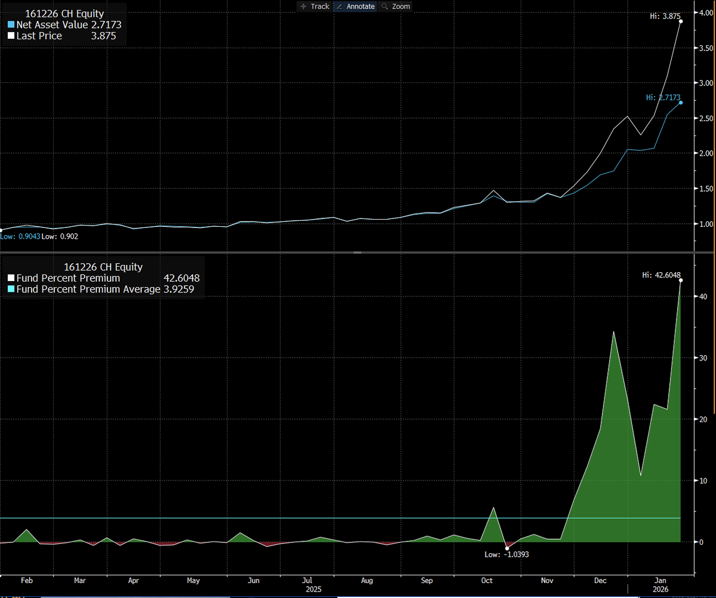This screenshot has height=598, width=716.
Task: Click the average premium figure 3.9259
Action: coord(179,289)
